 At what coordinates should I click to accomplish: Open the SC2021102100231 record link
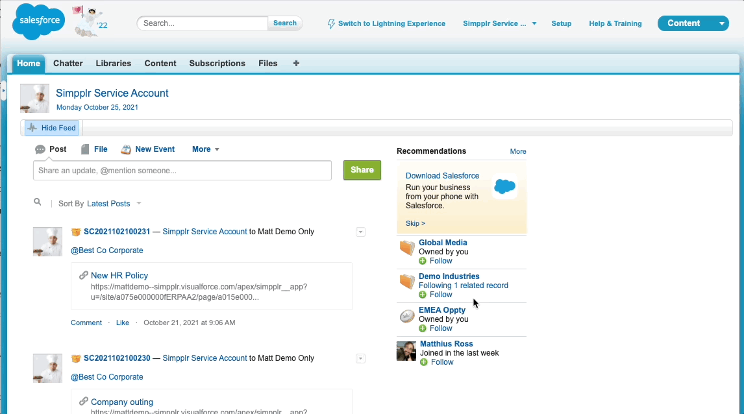117,232
